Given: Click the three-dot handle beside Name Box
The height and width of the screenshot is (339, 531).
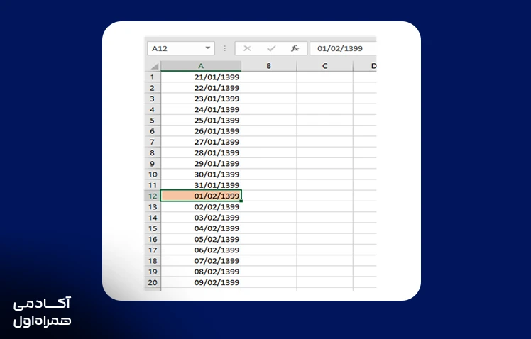Looking at the screenshot, I should pos(225,48).
